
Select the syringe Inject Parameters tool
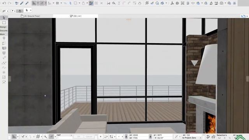27,3
